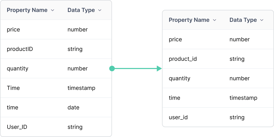274x137 pixels.
Task: Expand Data Type chevron in left table
Action: pyautogui.click(x=100, y=10)
